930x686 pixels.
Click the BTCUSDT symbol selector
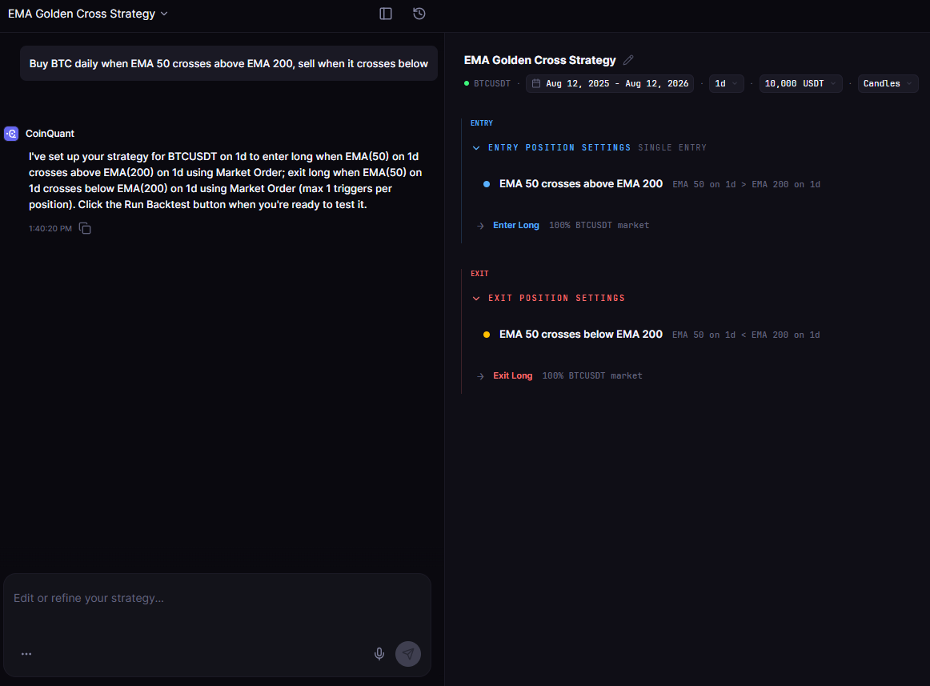(491, 84)
